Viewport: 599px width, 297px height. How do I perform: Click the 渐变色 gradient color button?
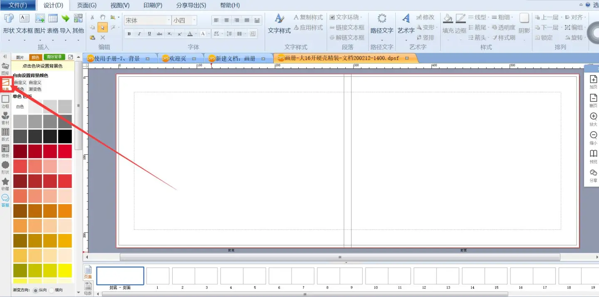click(x=35, y=89)
